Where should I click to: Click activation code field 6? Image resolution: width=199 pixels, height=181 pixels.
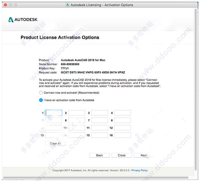77,120
